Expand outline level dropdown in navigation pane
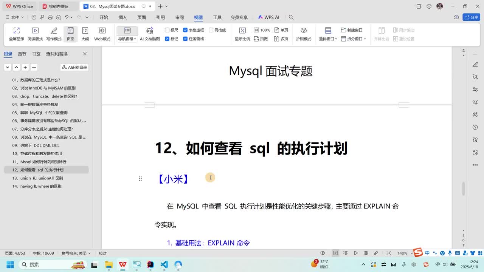484x272 pixels. [8, 67]
